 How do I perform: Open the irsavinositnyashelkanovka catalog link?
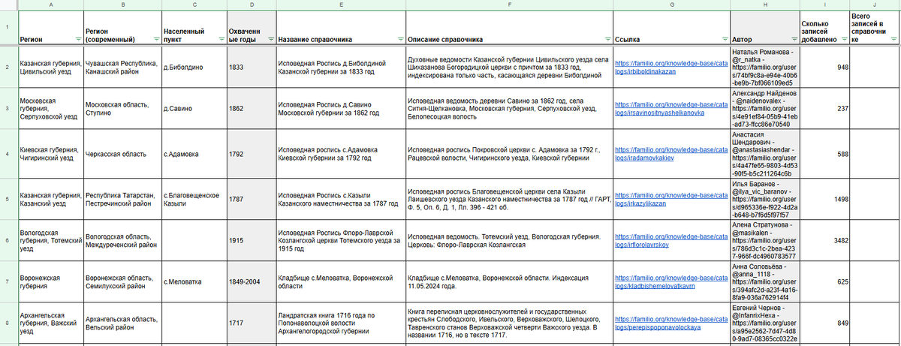[670, 108]
